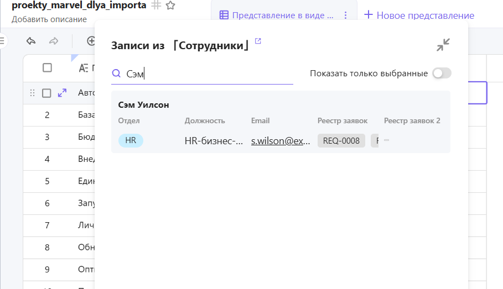Click row number 4
This screenshot has height=289, width=503.
pyautogui.click(x=47, y=159)
